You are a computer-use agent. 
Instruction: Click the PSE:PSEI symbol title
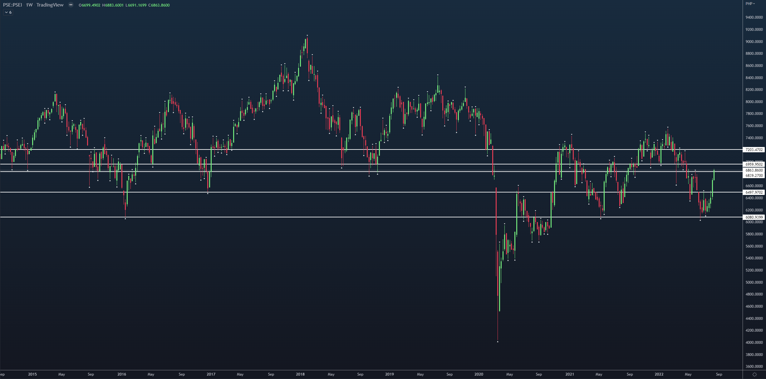coord(12,5)
